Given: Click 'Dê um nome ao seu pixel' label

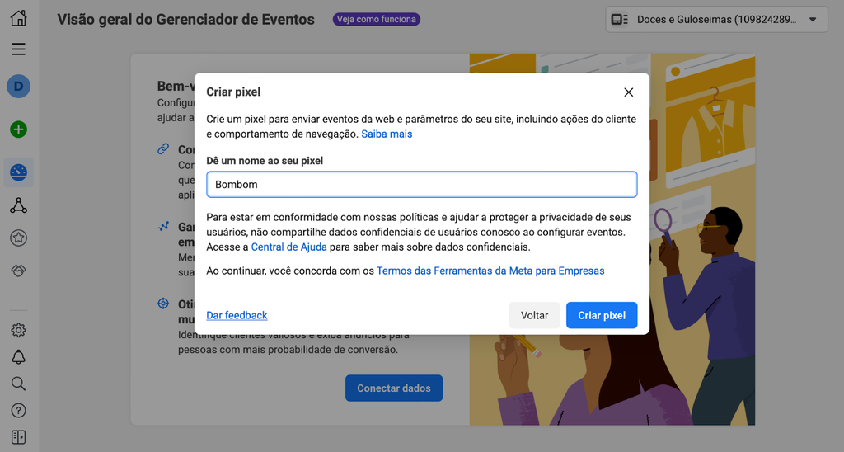Looking at the screenshot, I should (265, 161).
